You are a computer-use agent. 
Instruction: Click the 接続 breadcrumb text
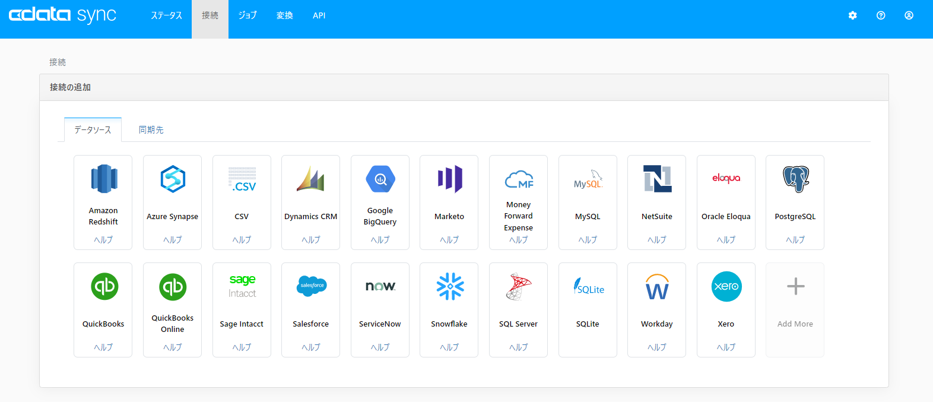point(58,62)
